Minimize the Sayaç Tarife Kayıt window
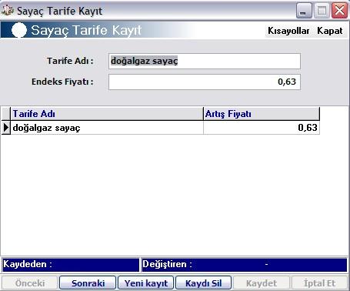The width and height of the screenshot is (350, 291). click(304, 11)
